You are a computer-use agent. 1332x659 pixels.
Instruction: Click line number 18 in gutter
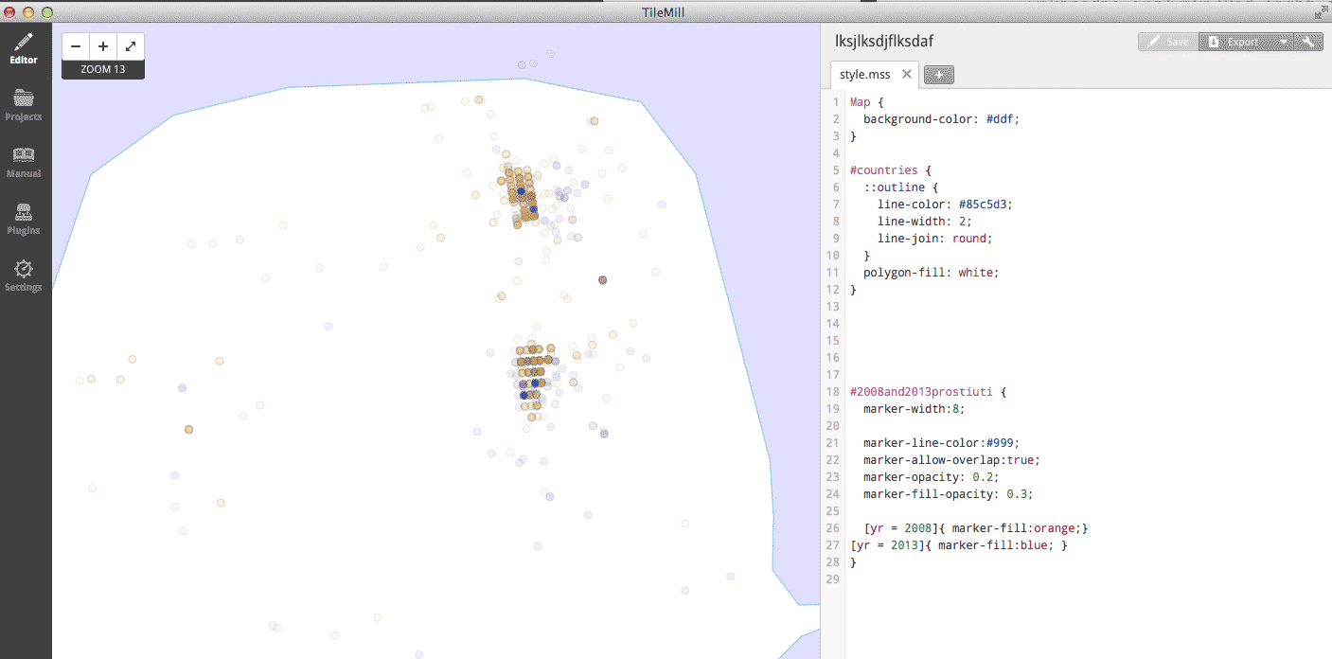(x=833, y=392)
